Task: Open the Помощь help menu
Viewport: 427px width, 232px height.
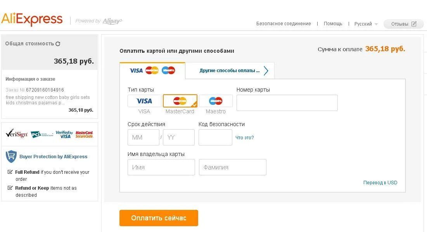Action: [333, 24]
